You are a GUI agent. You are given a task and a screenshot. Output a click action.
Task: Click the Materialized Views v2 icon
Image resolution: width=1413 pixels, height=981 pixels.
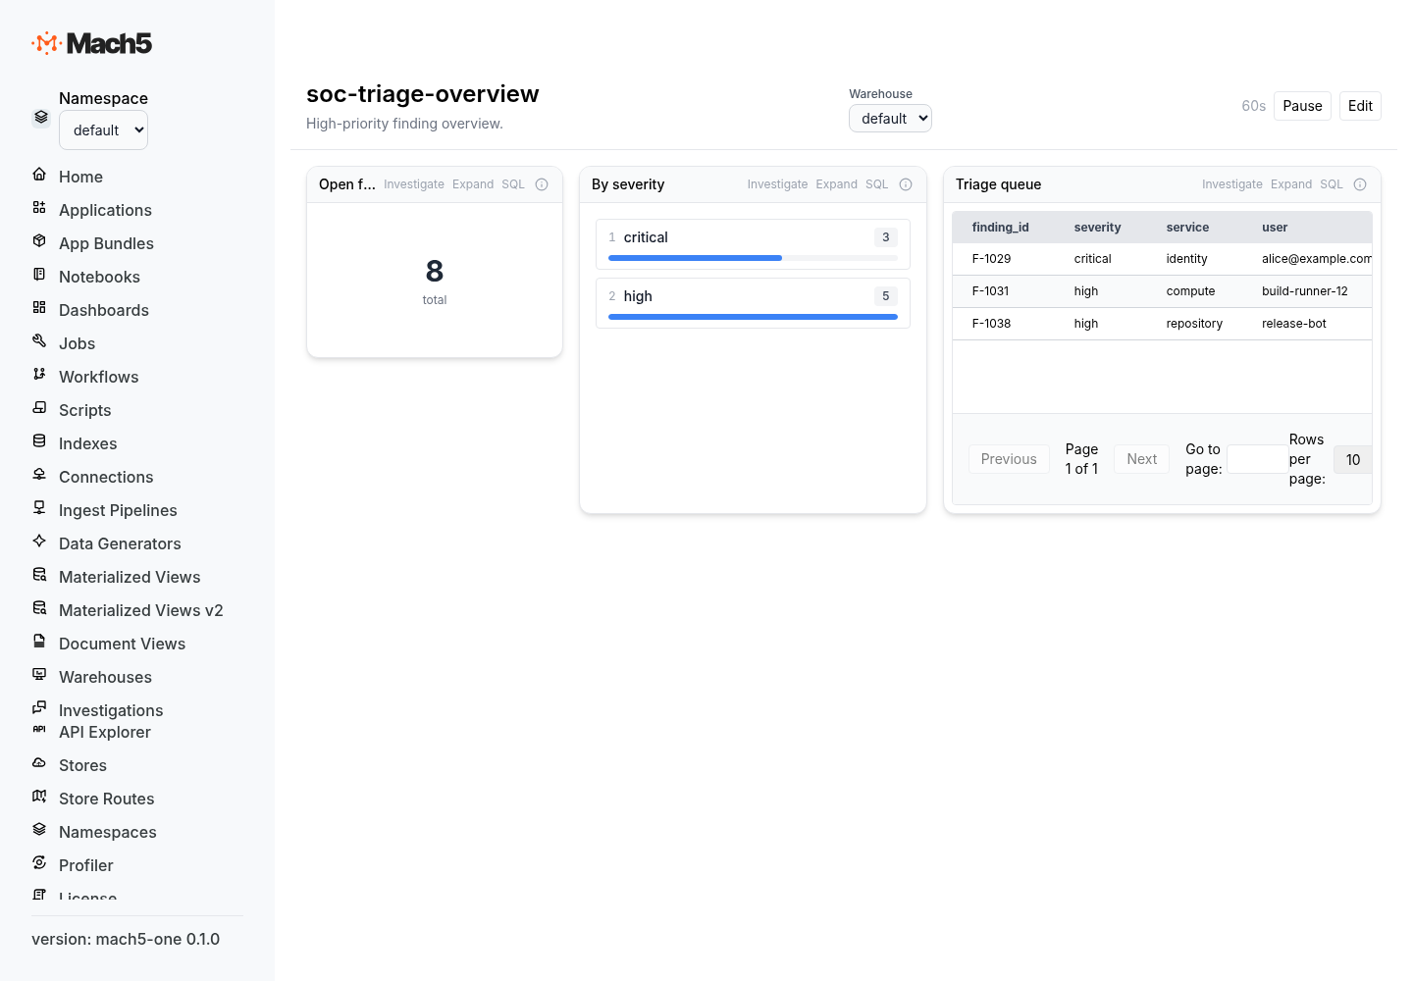click(39, 608)
